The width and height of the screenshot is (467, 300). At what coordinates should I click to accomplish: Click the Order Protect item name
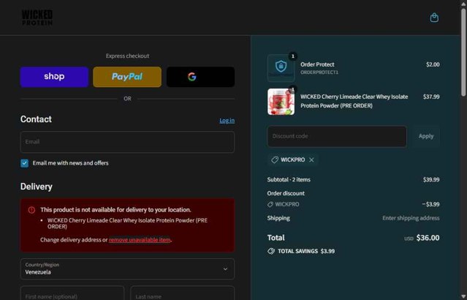[317, 64]
